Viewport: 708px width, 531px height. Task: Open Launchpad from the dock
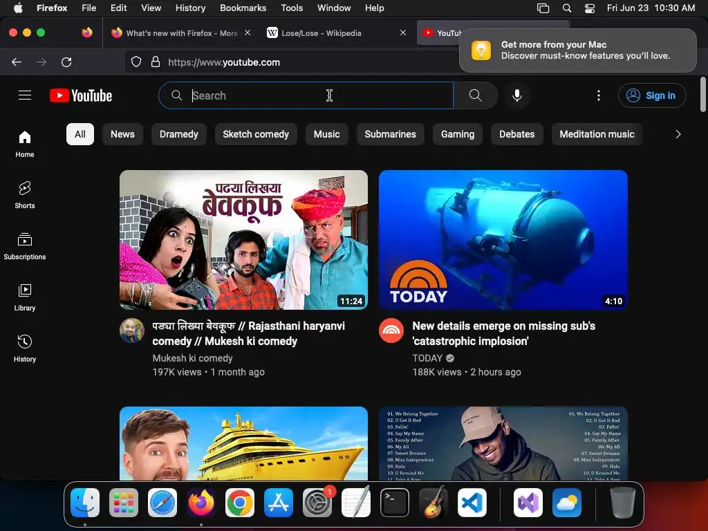point(124,503)
